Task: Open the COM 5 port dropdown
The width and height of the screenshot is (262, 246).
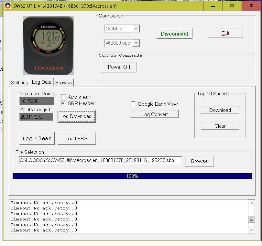Action: tap(136, 29)
